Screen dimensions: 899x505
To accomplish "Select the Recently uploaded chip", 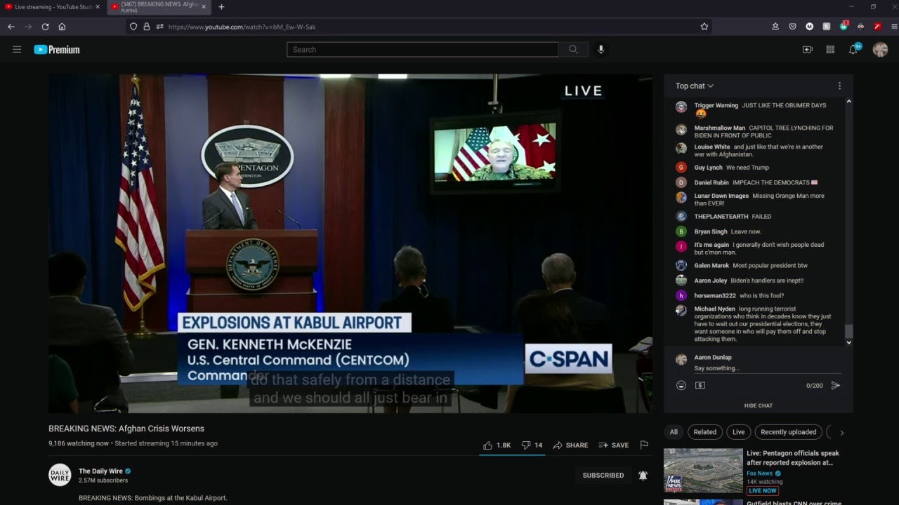I will [788, 432].
